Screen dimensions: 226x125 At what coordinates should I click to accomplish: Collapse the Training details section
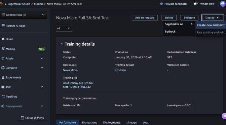pyautogui.click(x=62, y=44)
